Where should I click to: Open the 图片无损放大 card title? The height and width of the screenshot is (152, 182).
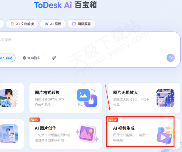[126, 93]
